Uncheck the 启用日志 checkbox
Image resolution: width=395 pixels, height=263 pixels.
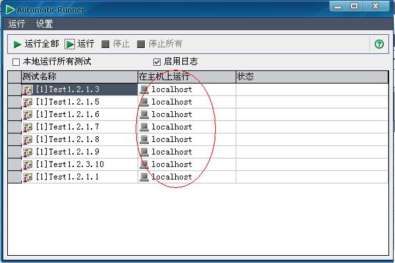(x=157, y=62)
